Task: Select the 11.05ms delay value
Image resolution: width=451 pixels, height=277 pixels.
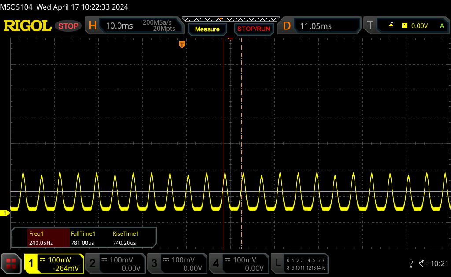Action: (x=316, y=26)
